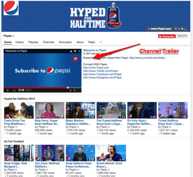Play the channel trailer video
Viewport: 193px width, 177px height.
point(8,90)
